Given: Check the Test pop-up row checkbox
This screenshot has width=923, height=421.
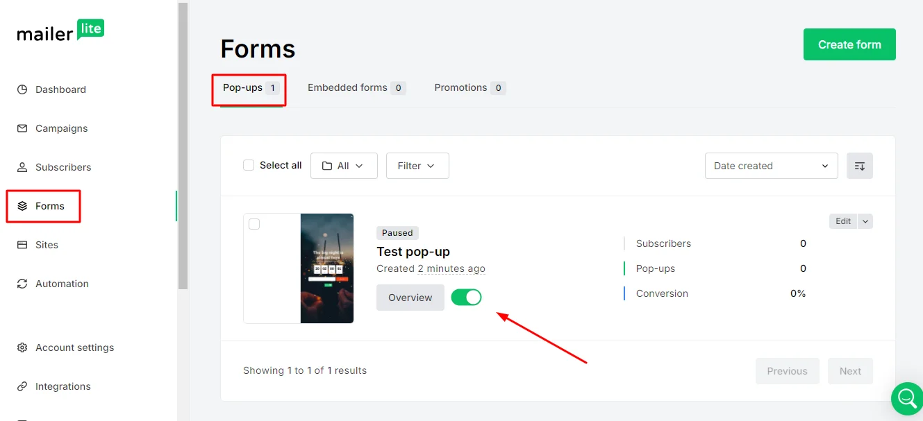Looking at the screenshot, I should 254,224.
